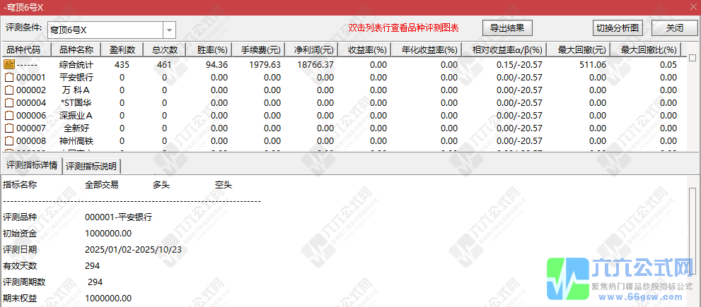Click the document icon beside 000001
Viewport: 701px width, 307px height.
tap(9, 77)
